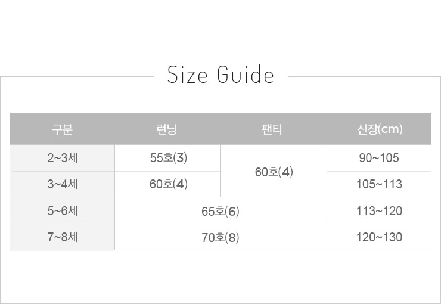Viewport: 441px width, 304px height.
Task: Click the 3~4세 age row label
Action: point(62,184)
